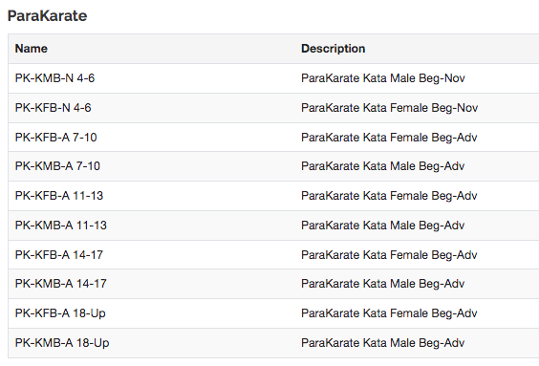Click the ParaKarate Kata Female Beg-Nov description
The height and width of the screenshot is (366, 539).
pyautogui.click(x=390, y=108)
